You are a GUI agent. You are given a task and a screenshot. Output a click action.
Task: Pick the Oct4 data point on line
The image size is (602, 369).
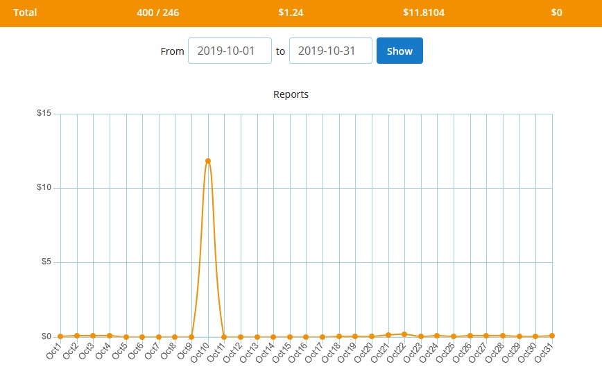click(x=110, y=336)
